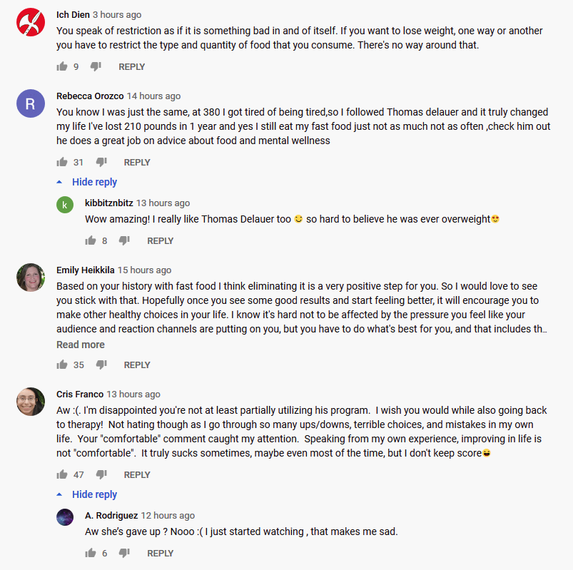Collapse reply under Cris Franco's comment
Viewport: 573px width, 570px height.
click(87, 494)
